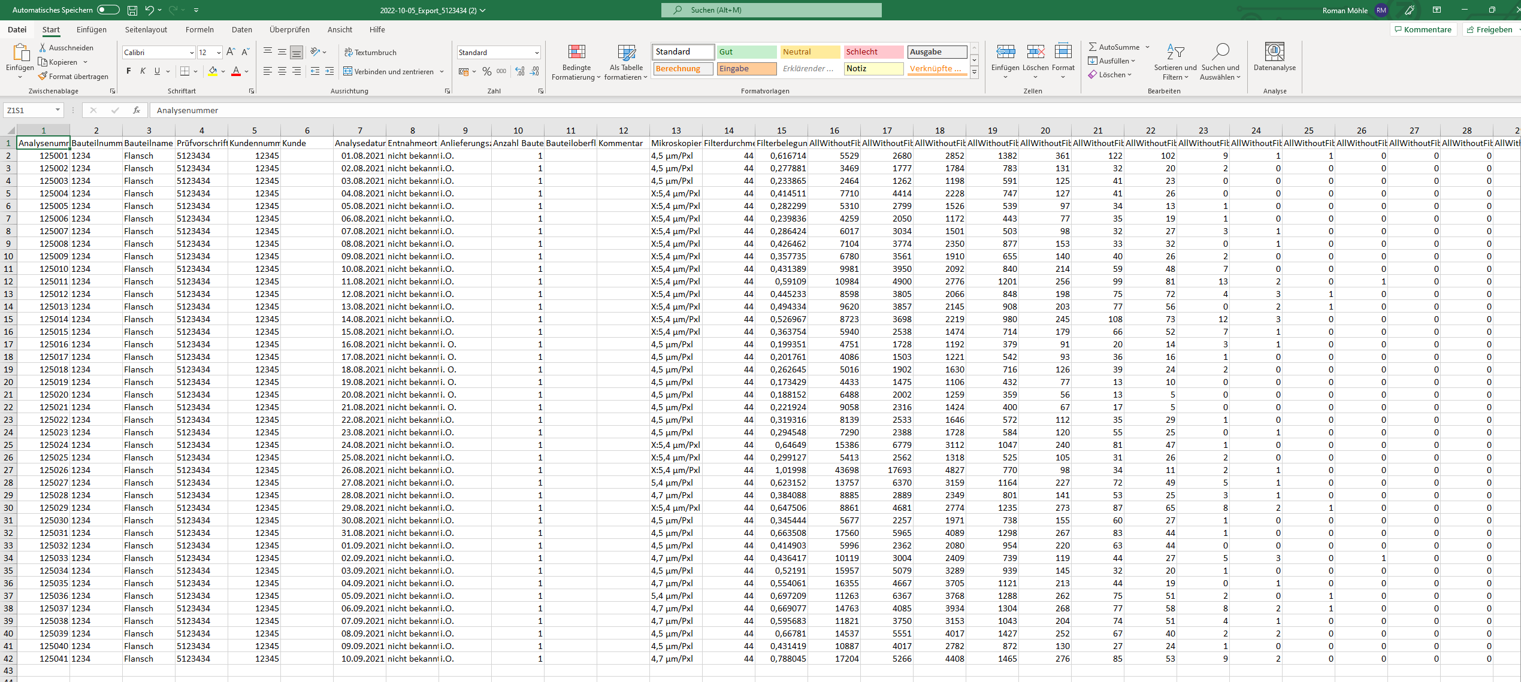Select the Schlecht red cell style
Viewport: 1521px width, 682px height.
873,52
